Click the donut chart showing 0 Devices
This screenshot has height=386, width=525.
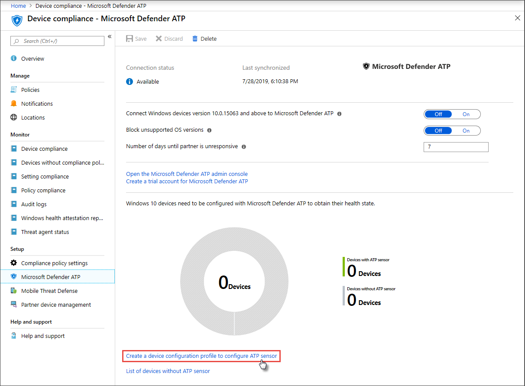click(x=234, y=282)
